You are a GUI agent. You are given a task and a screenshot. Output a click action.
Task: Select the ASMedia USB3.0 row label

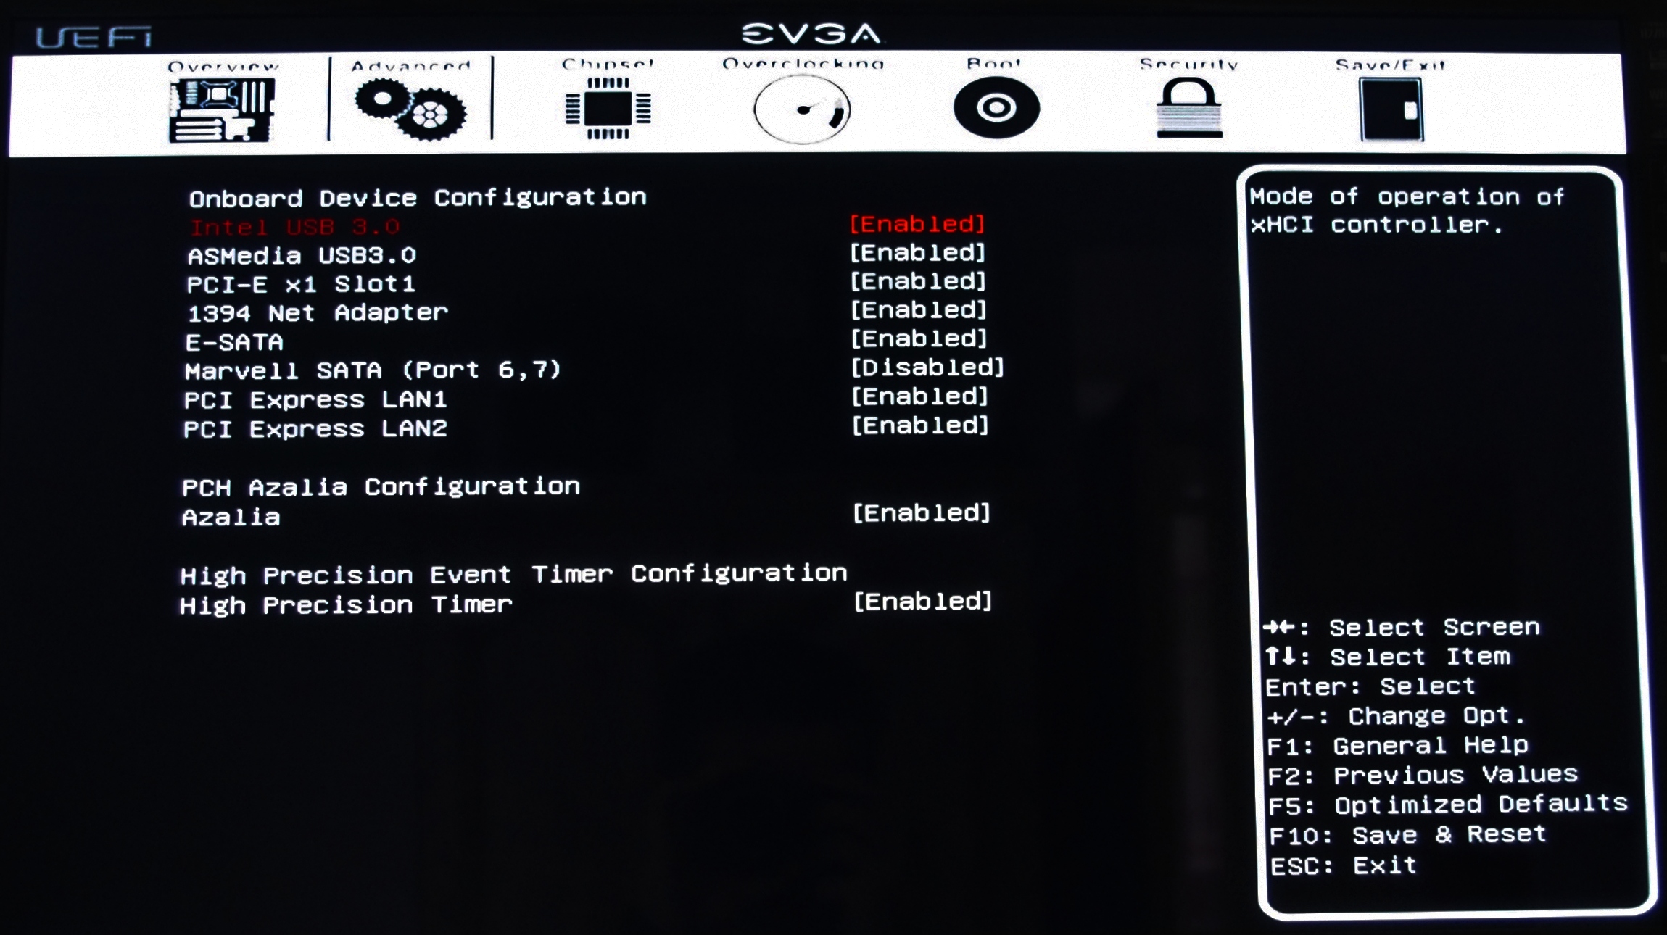tap(302, 256)
